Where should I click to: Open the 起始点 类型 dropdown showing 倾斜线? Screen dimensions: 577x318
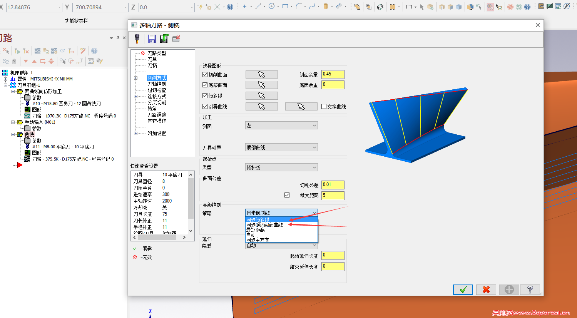[x=281, y=167]
